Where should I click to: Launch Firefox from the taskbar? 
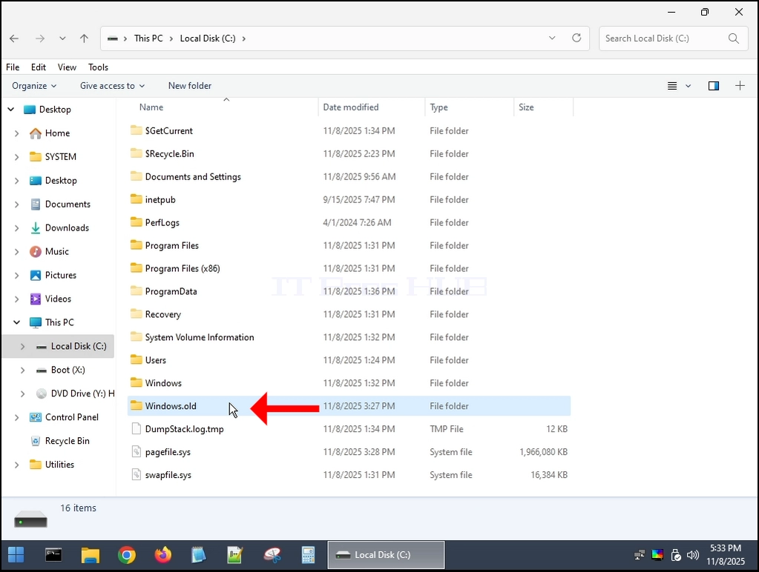point(163,555)
